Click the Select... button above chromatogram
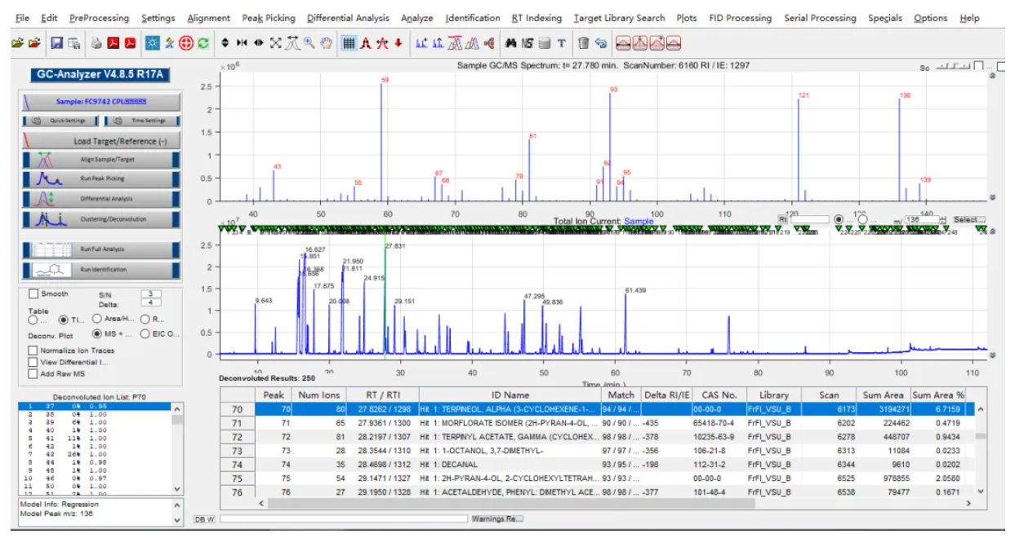Viewport: 1015px width, 538px height. 968,220
